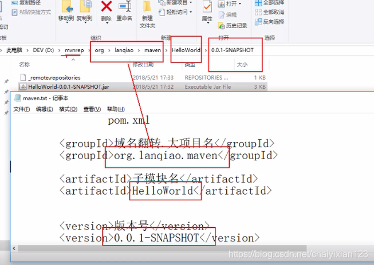Open Notepad File (文件) menu
374x265 pixels.
click(22, 109)
